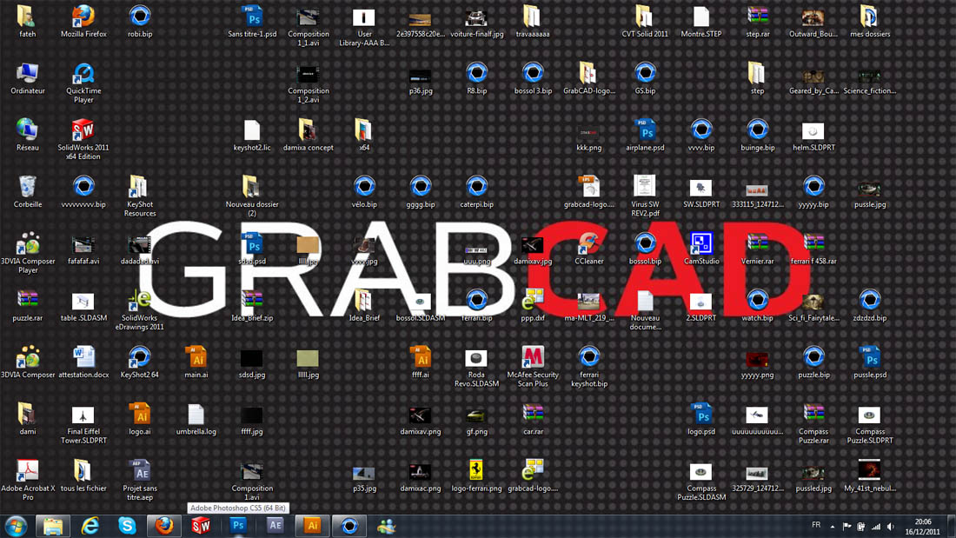956x538 pixels.
Task: Open Internet Explorer from the taskbar
Action: click(x=90, y=526)
